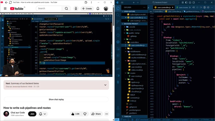Screen dimensions: 215x121
Task: Reload the page in the browser
Action: [10, 2]
